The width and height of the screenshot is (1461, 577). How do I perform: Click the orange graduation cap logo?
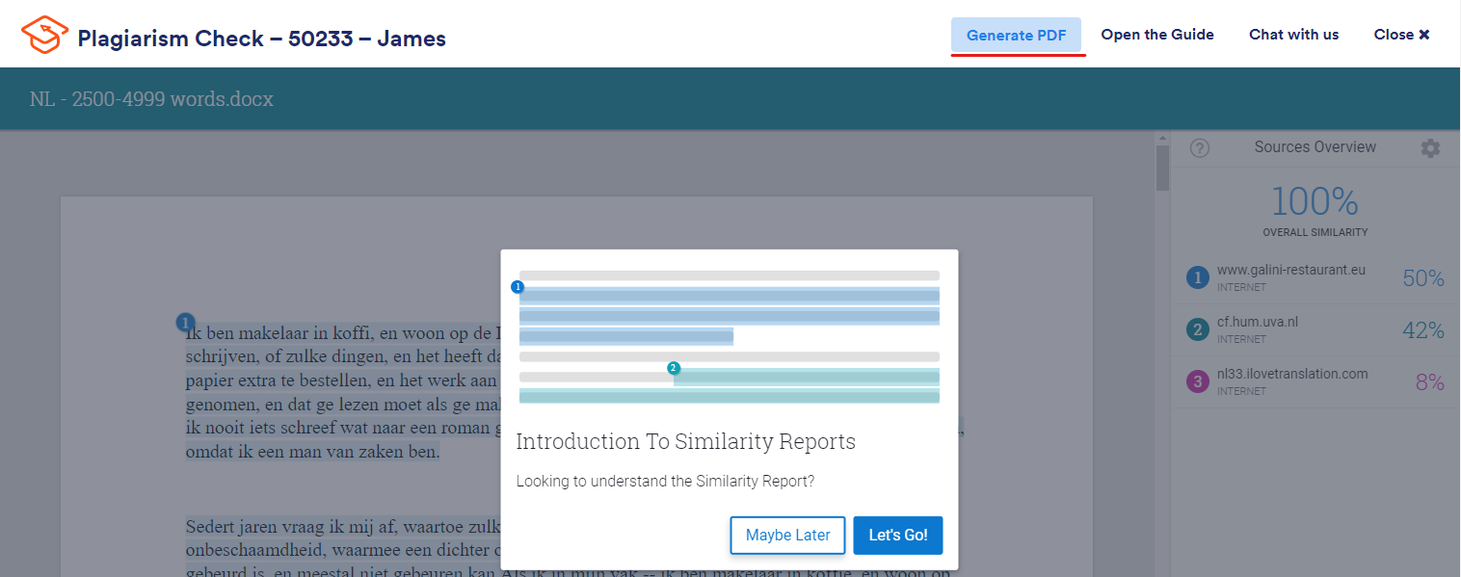pyautogui.click(x=44, y=35)
